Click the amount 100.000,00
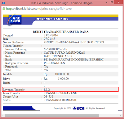124x119 pixels. [x=62, y=74]
